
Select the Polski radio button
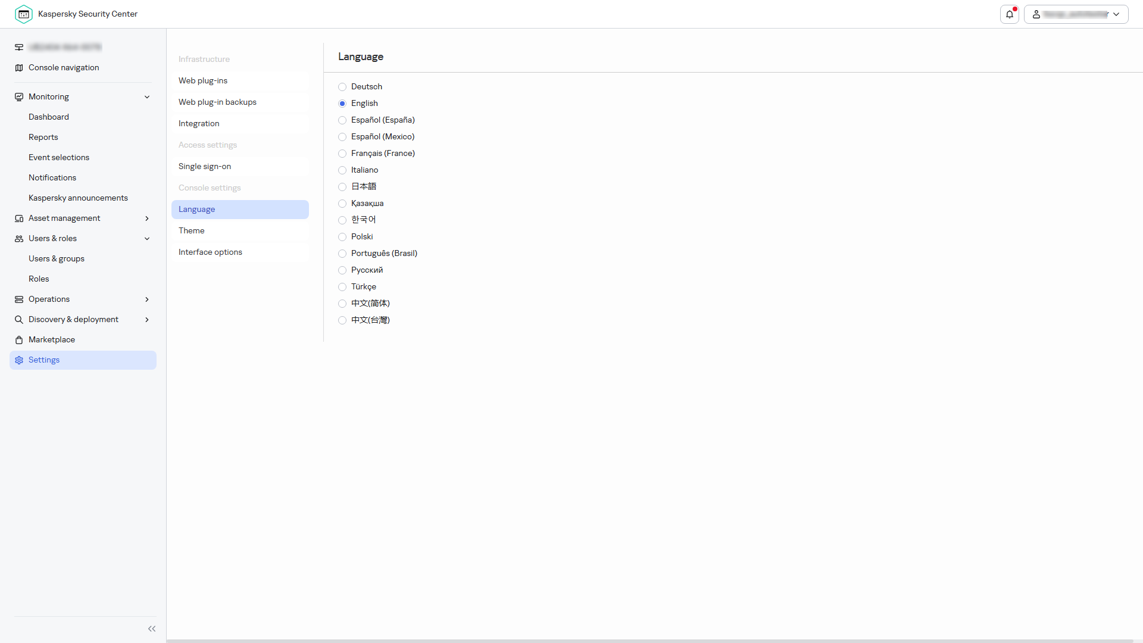coord(342,237)
